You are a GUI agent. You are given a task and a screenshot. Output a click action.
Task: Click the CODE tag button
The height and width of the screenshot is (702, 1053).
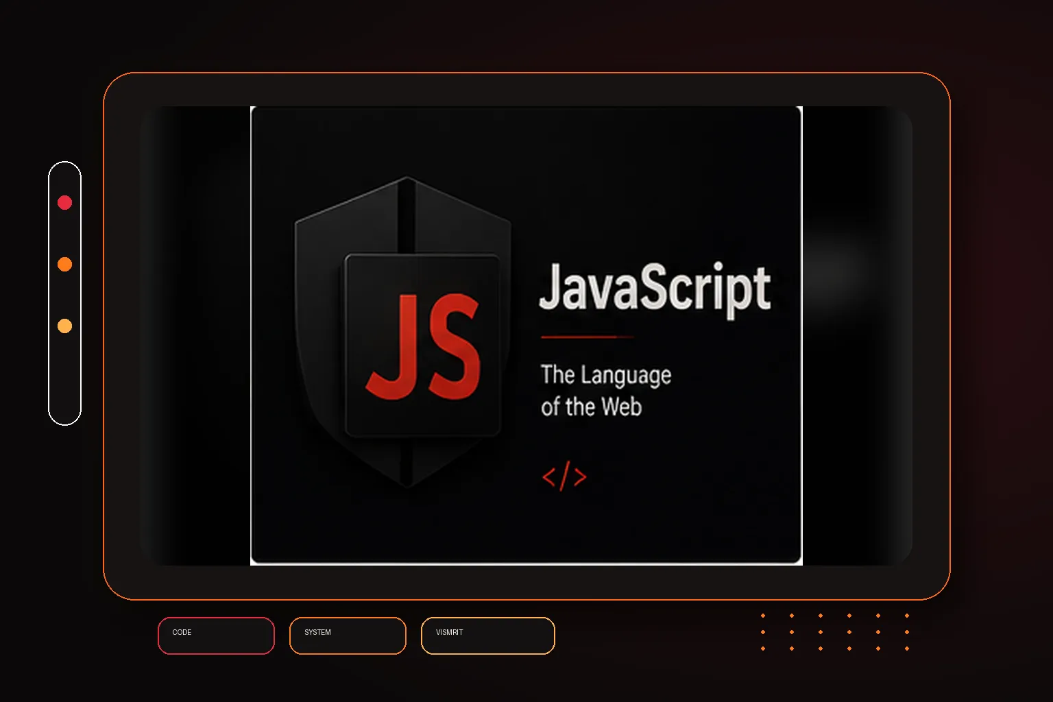point(216,636)
